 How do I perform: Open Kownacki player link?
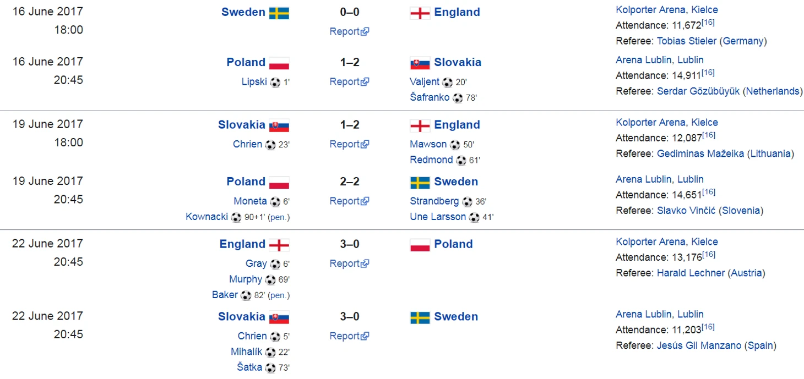(207, 217)
